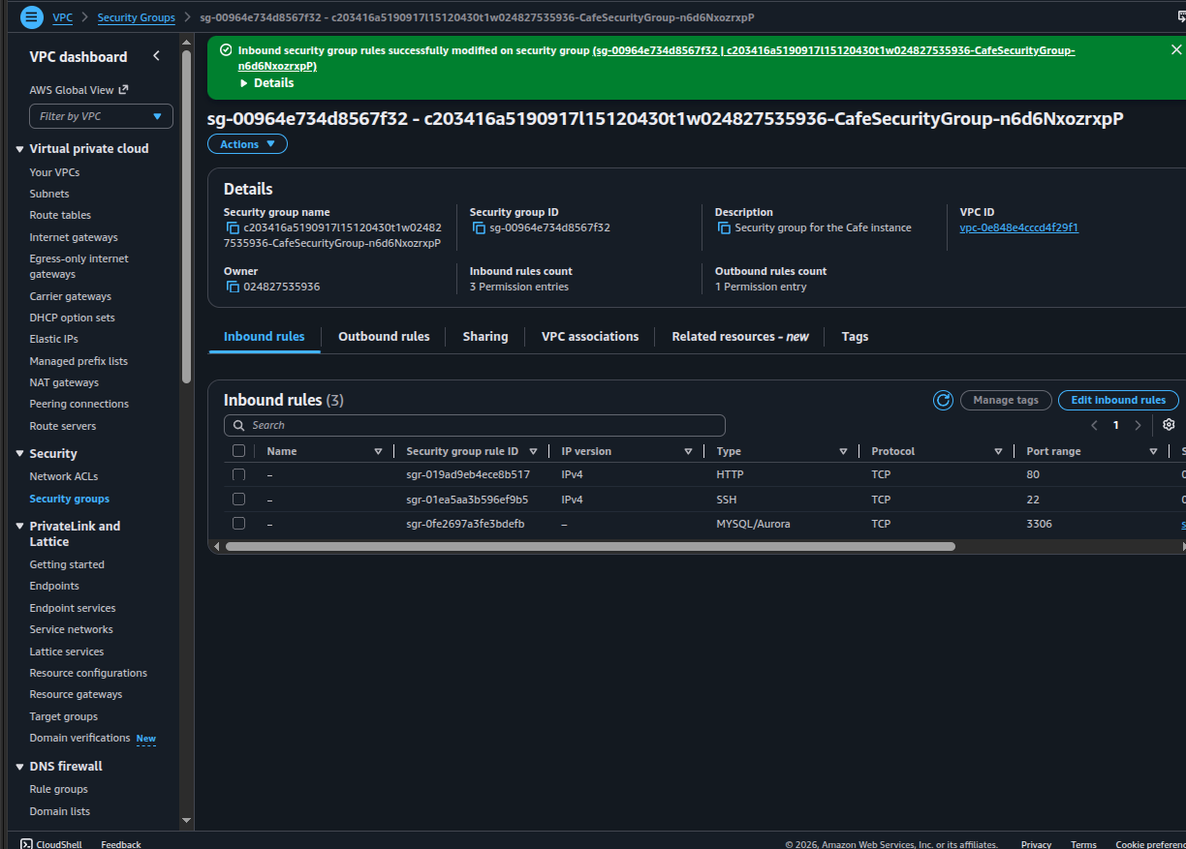
Task: Collapse the DNS firewall section
Action: point(20,767)
